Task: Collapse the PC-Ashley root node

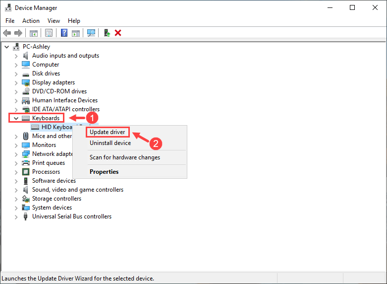Action: coord(6,47)
